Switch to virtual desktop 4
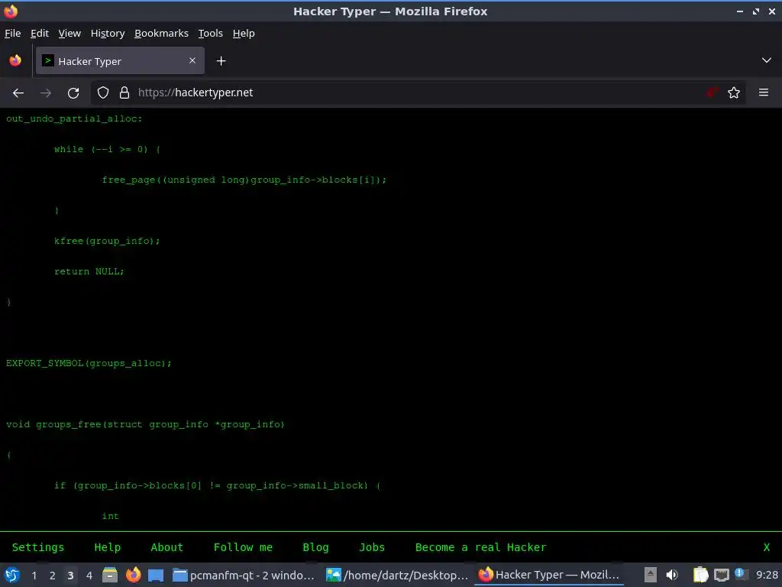Screen dimensions: 782x587 coord(89,576)
